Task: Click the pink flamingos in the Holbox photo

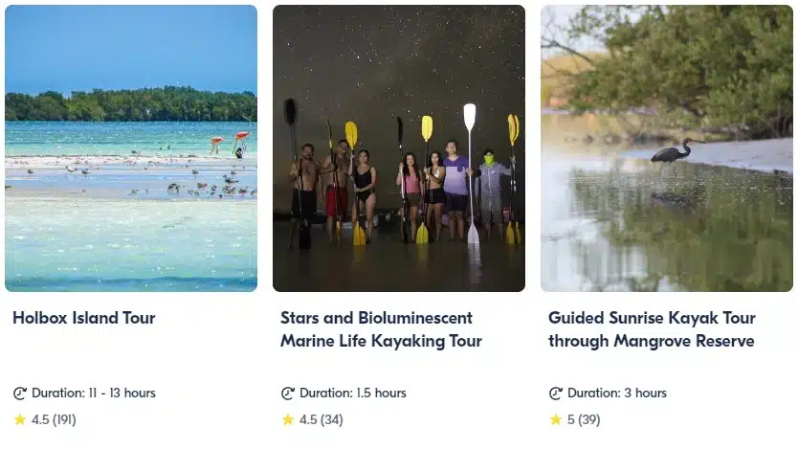Action: click(231, 143)
